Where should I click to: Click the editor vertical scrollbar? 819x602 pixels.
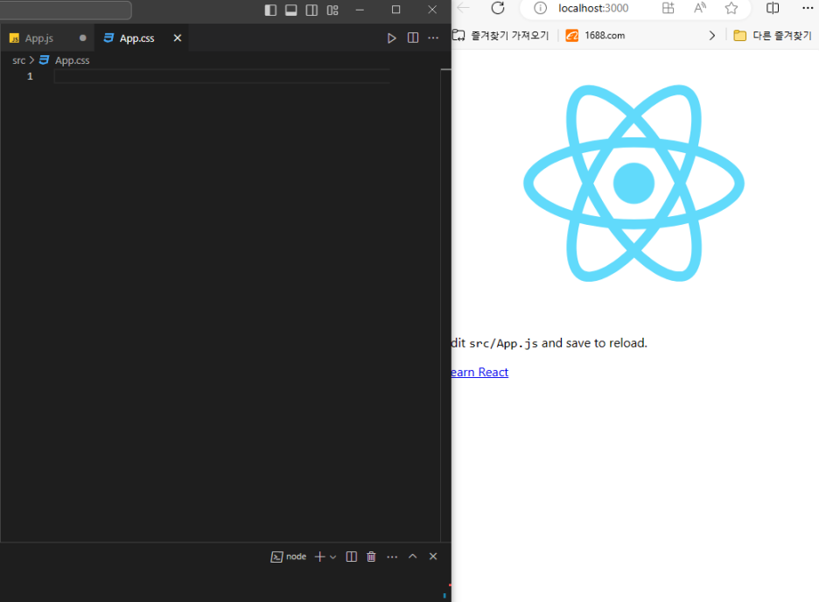445,305
